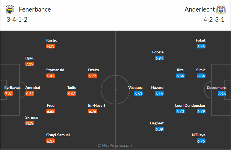Click Edozie's 6.94 rating badge
The width and height of the screenshot is (232, 150).
pos(159,58)
